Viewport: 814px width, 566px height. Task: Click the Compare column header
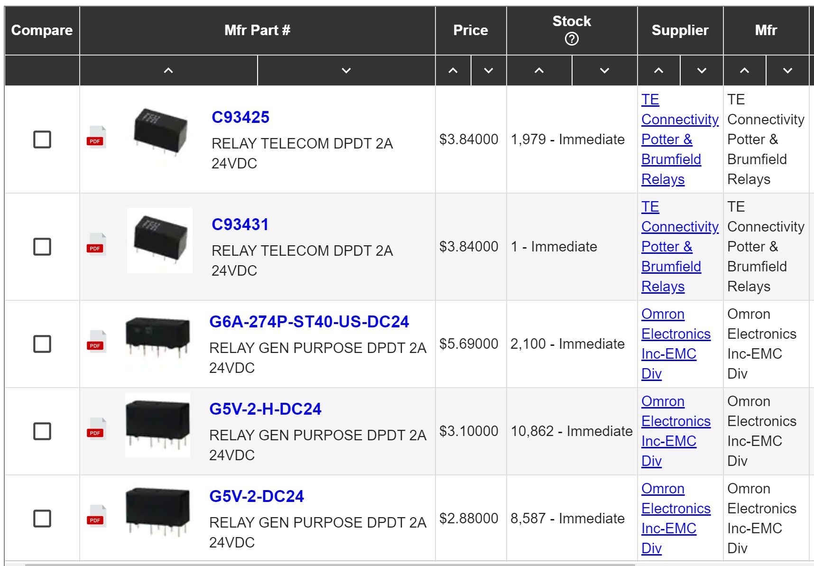(x=42, y=30)
